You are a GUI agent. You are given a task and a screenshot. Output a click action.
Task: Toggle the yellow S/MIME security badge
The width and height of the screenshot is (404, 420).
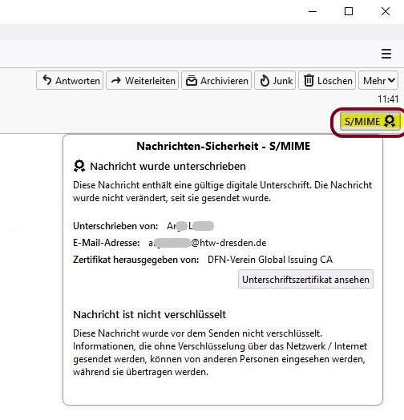click(370, 121)
